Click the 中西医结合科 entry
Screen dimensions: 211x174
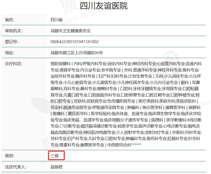pos(119,145)
